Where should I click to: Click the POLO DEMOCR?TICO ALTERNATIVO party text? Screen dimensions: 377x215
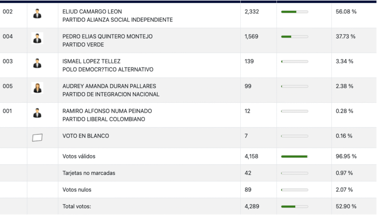click(x=108, y=69)
